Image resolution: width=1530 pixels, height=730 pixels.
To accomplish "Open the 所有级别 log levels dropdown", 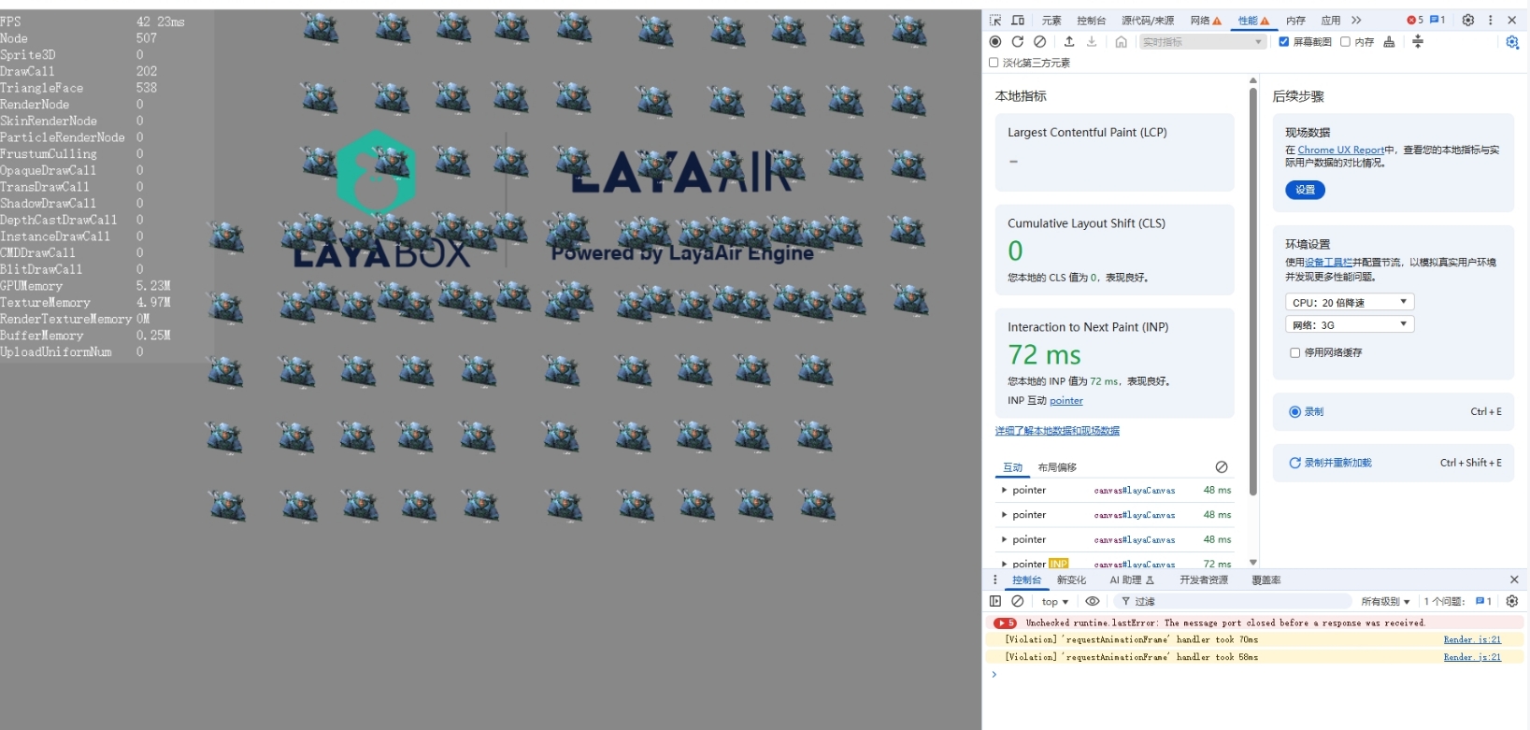I will click(x=1384, y=602).
